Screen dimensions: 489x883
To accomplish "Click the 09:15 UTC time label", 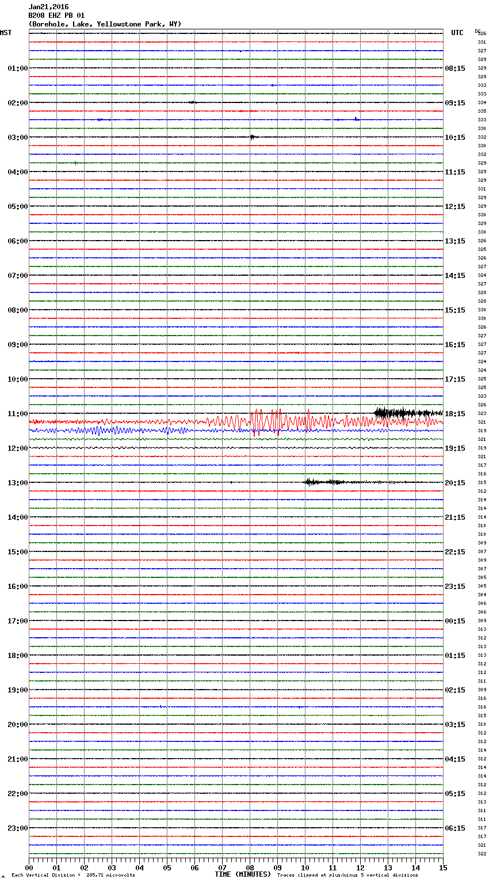I will (455, 103).
